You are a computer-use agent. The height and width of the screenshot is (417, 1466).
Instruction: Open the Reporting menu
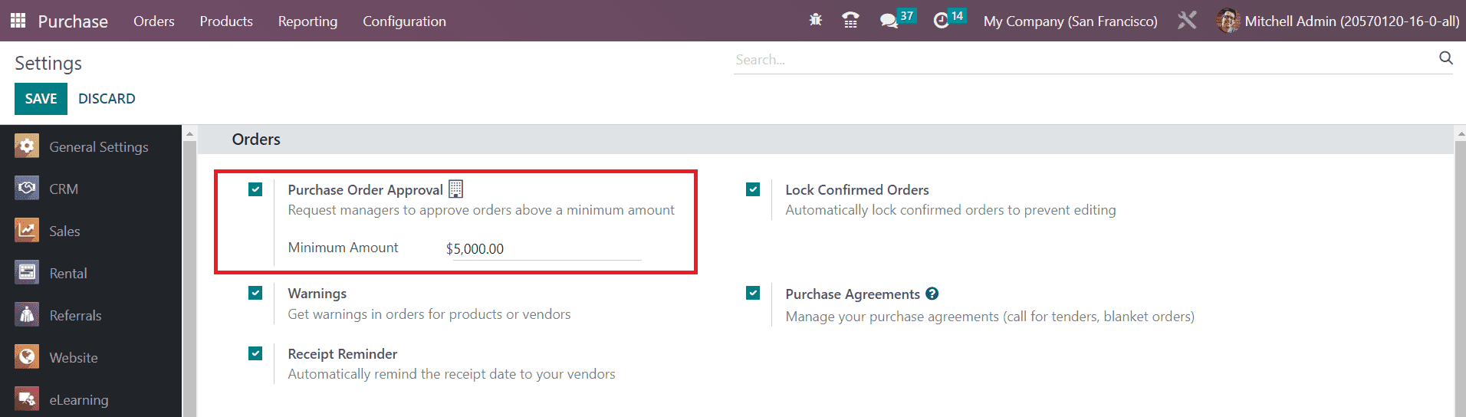[307, 21]
